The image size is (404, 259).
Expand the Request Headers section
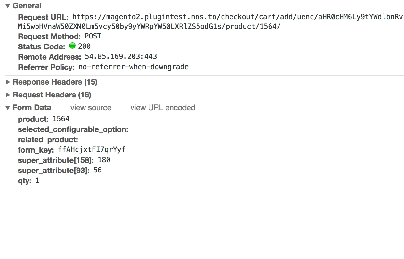click(x=8, y=95)
